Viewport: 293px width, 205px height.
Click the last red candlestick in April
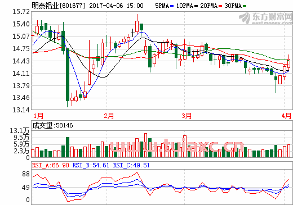pyautogui.click(x=288, y=63)
